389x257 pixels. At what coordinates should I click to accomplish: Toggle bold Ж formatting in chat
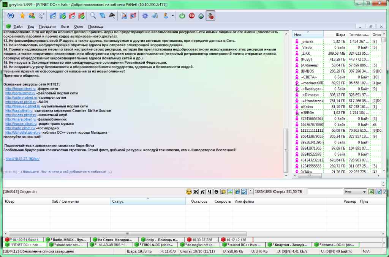(196, 192)
